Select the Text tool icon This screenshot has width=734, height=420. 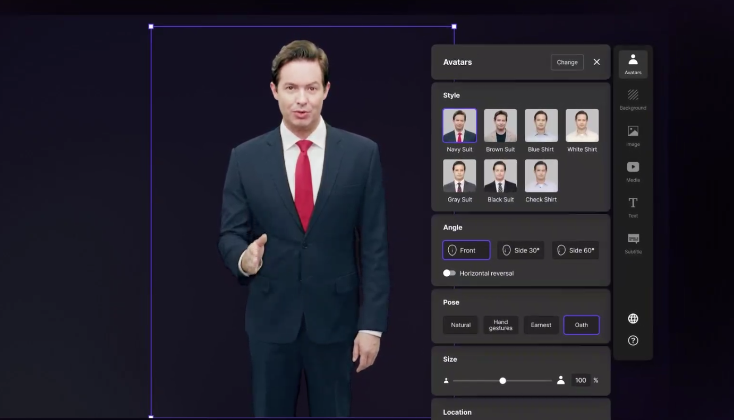[x=633, y=207]
